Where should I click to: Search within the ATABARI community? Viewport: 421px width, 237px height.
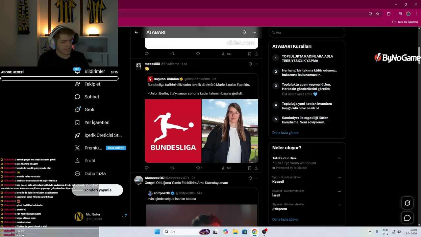tap(244, 32)
